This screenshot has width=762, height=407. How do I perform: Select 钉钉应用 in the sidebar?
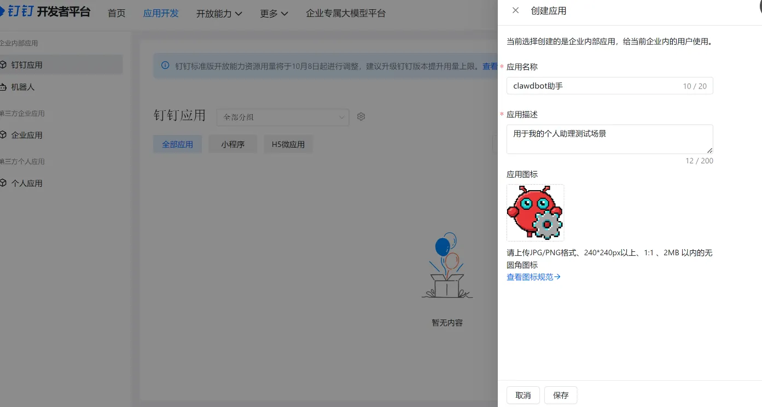pyautogui.click(x=61, y=64)
